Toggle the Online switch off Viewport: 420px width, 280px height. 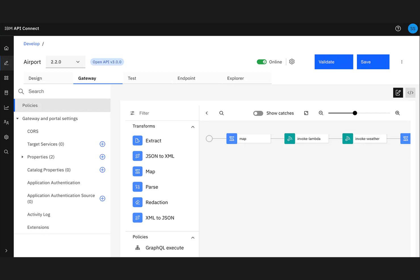pos(262,62)
